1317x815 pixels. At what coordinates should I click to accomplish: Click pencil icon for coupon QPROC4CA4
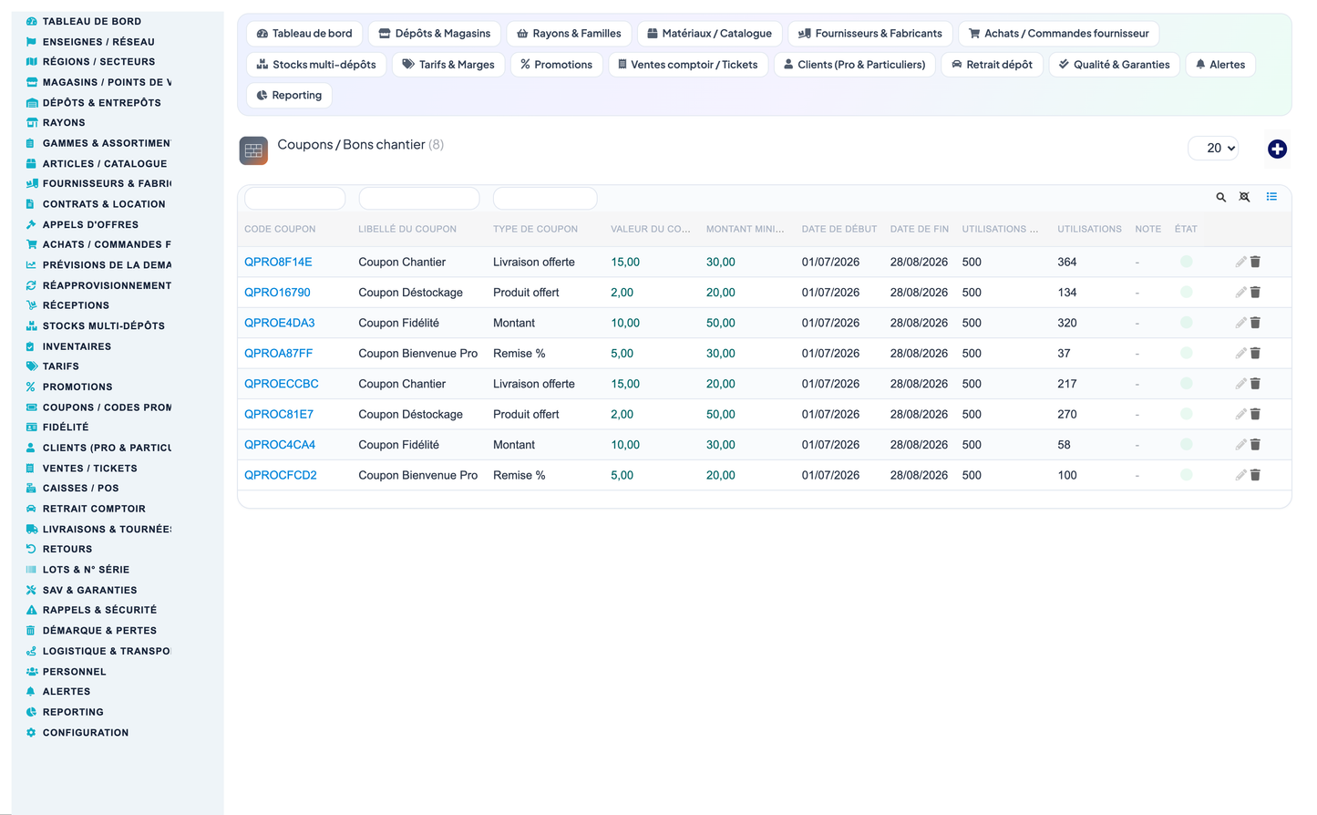[x=1240, y=445]
